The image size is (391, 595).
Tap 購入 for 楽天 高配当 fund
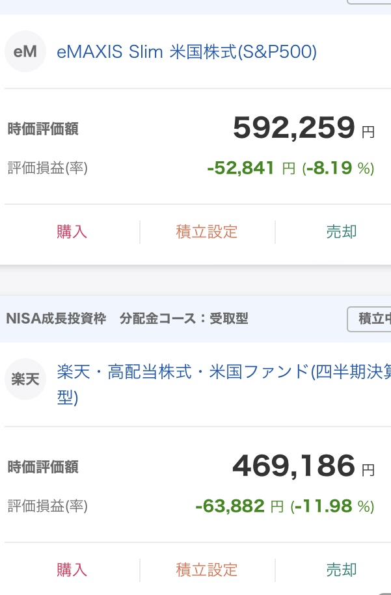point(72,570)
